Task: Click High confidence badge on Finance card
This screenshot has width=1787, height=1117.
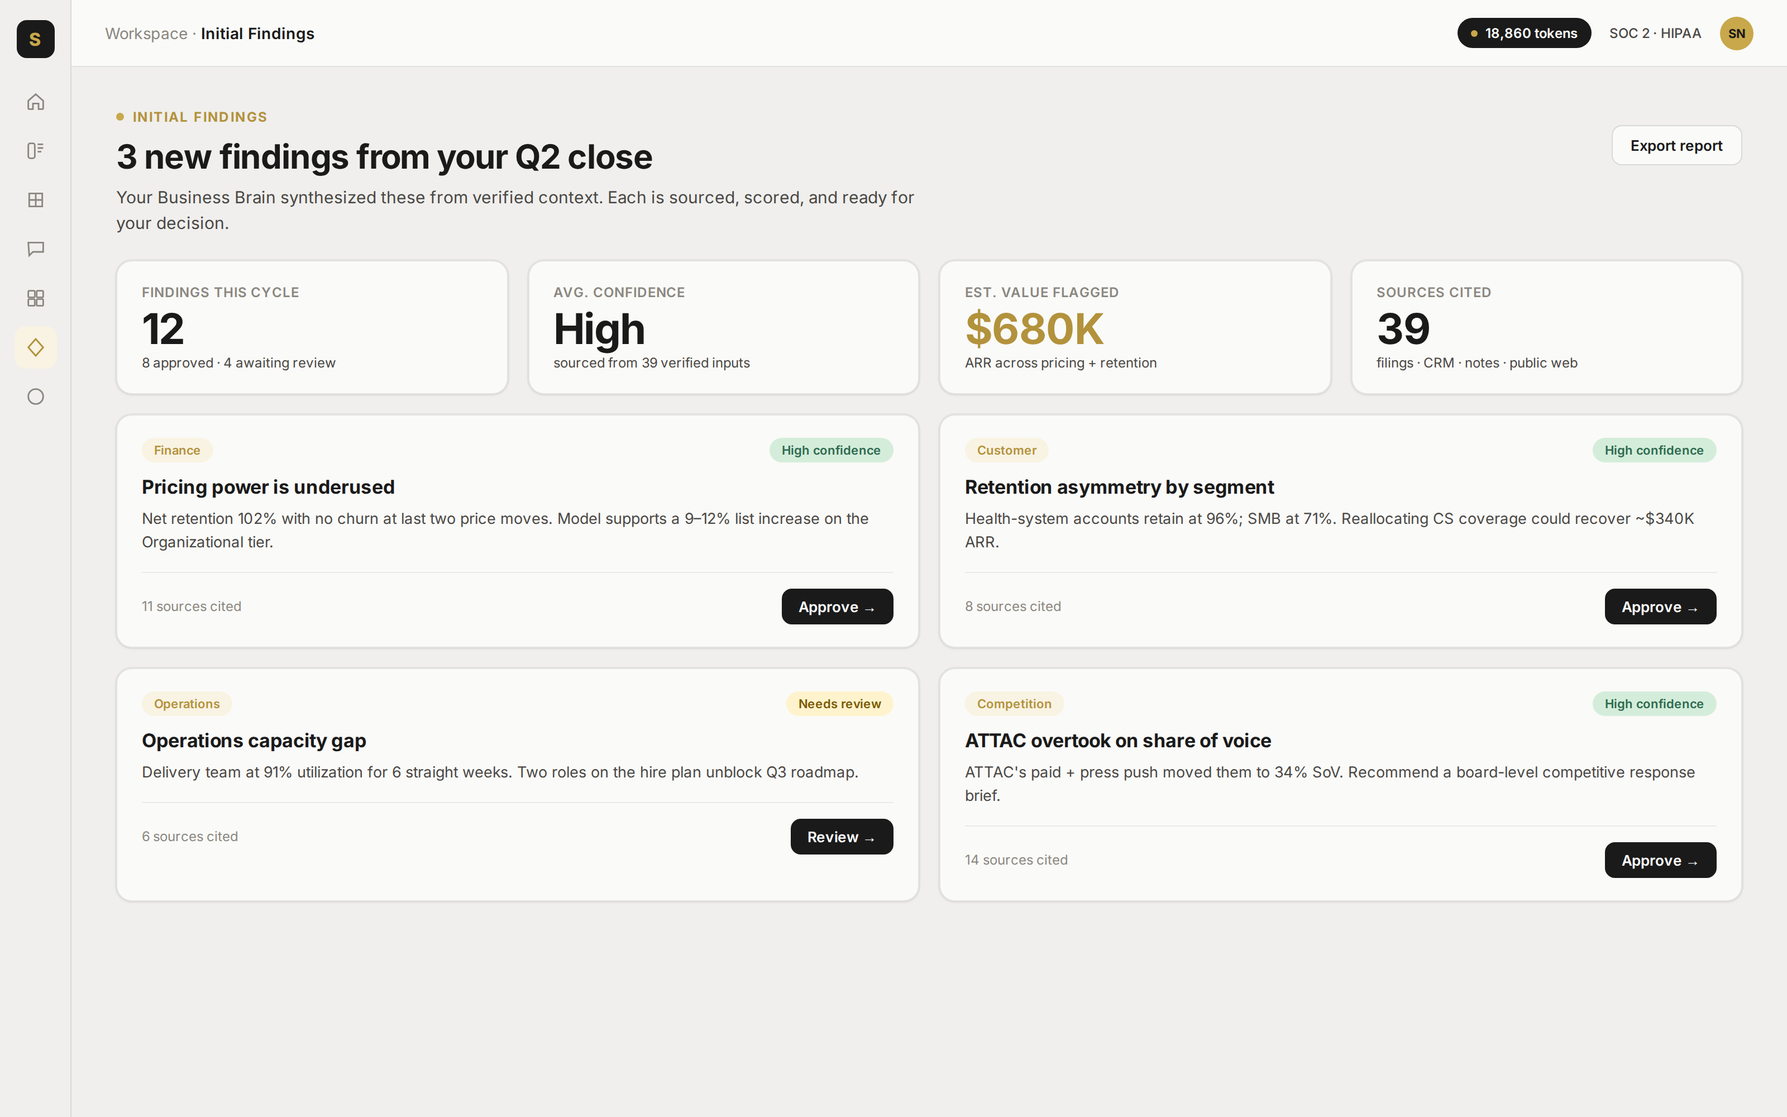Action: (x=831, y=451)
